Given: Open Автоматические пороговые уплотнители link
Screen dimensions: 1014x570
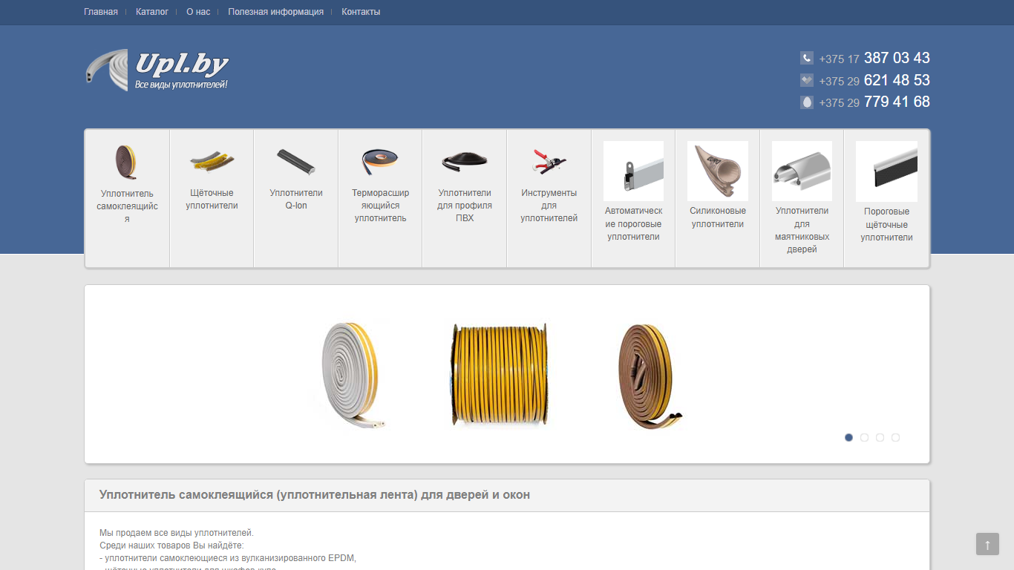Looking at the screenshot, I should coord(633,223).
